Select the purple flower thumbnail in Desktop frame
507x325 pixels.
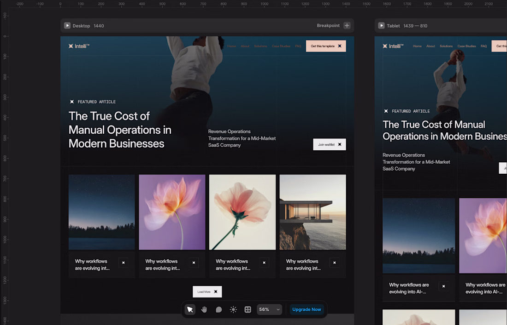coord(172,212)
